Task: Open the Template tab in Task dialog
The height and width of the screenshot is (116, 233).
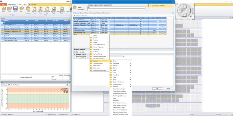Action: click(93, 13)
